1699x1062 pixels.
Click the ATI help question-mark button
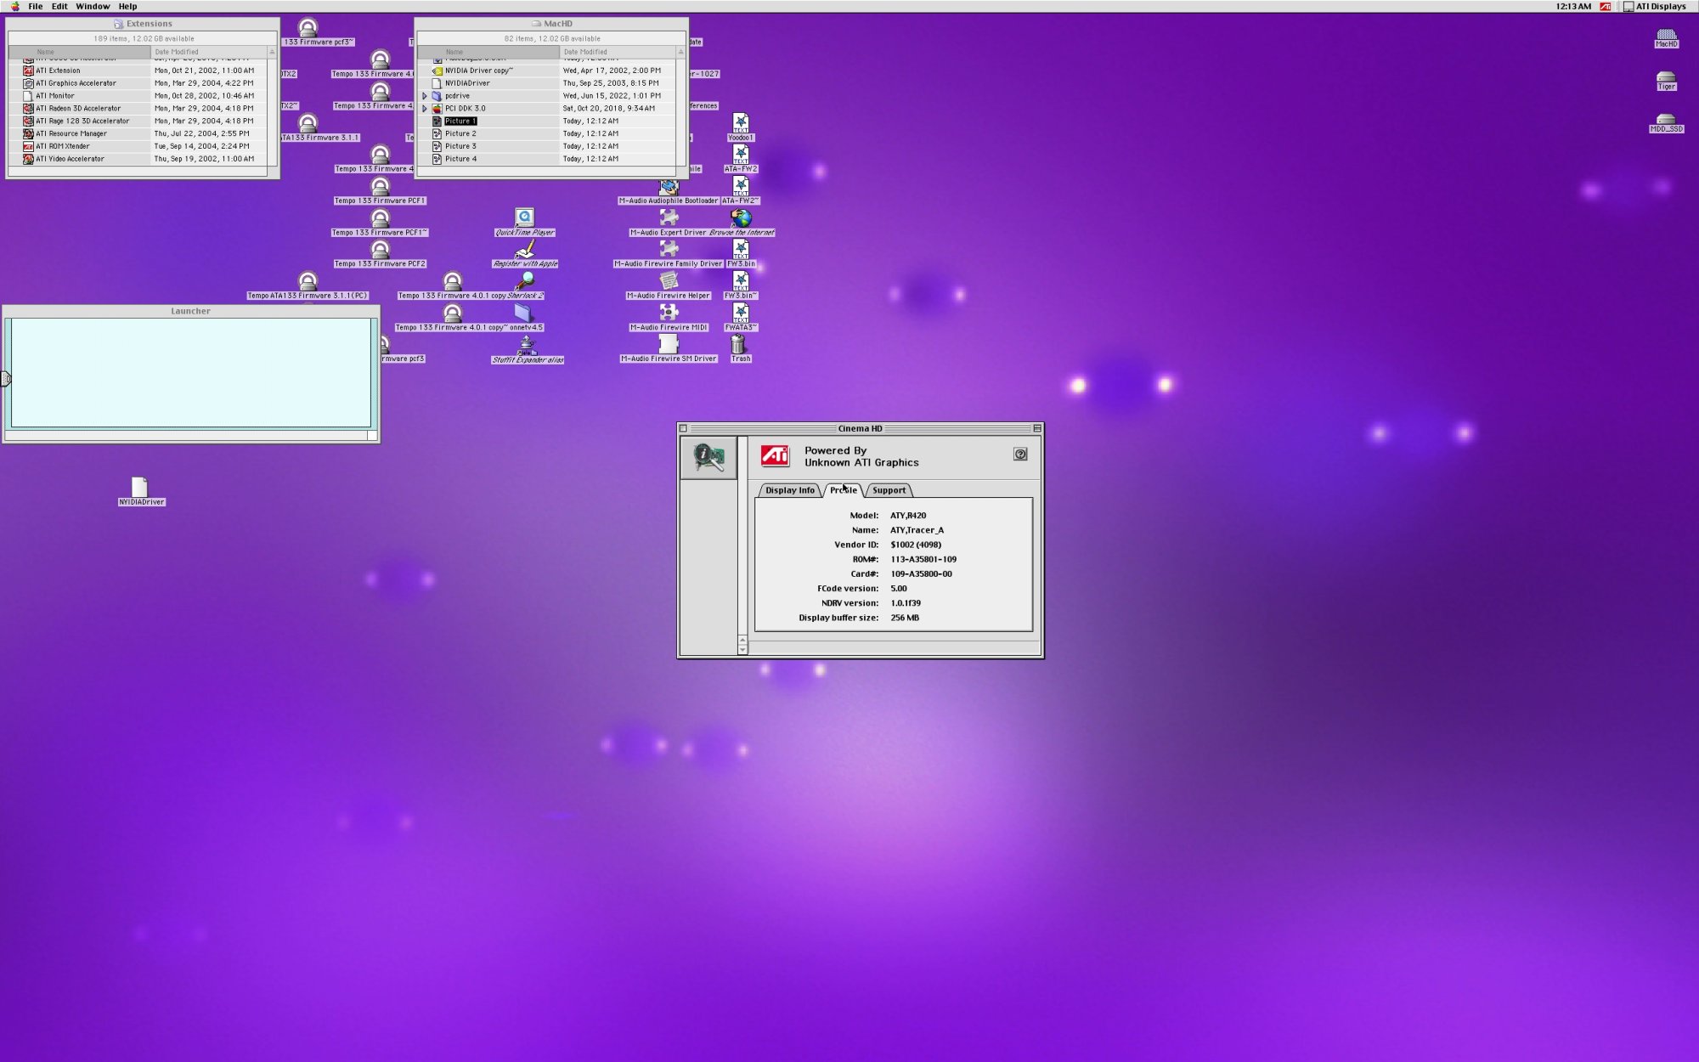[x=1020, y=455]
